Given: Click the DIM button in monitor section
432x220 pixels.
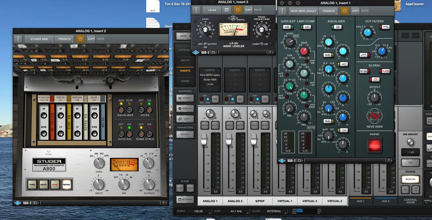Looking at the screenshot, I should [x=410, y=163].
